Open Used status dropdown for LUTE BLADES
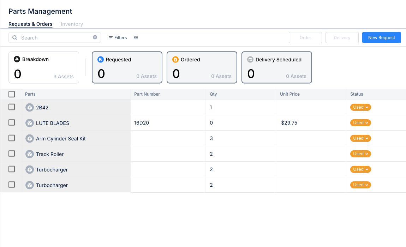The image size is (406, 247). [360, 123]
